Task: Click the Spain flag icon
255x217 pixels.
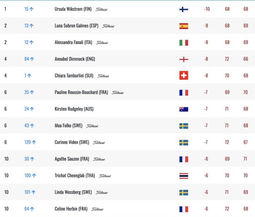Action: 183,26
